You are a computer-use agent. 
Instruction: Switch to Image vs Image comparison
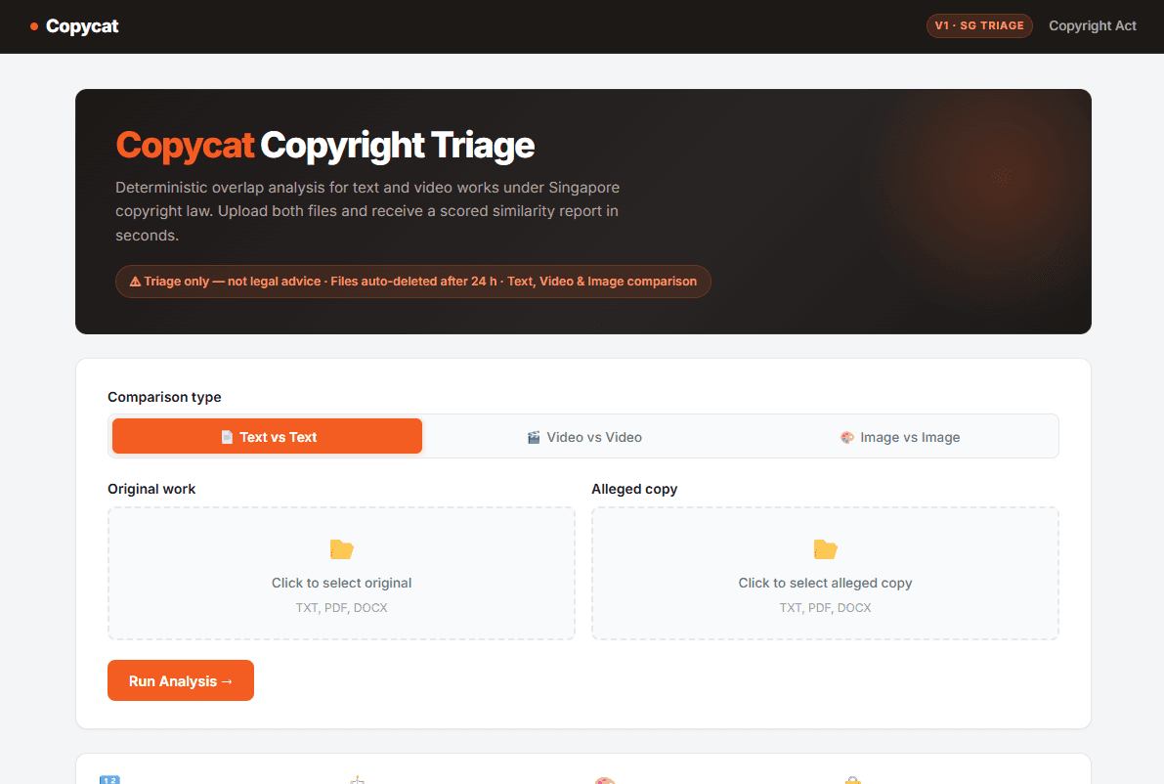pos(900,437)
